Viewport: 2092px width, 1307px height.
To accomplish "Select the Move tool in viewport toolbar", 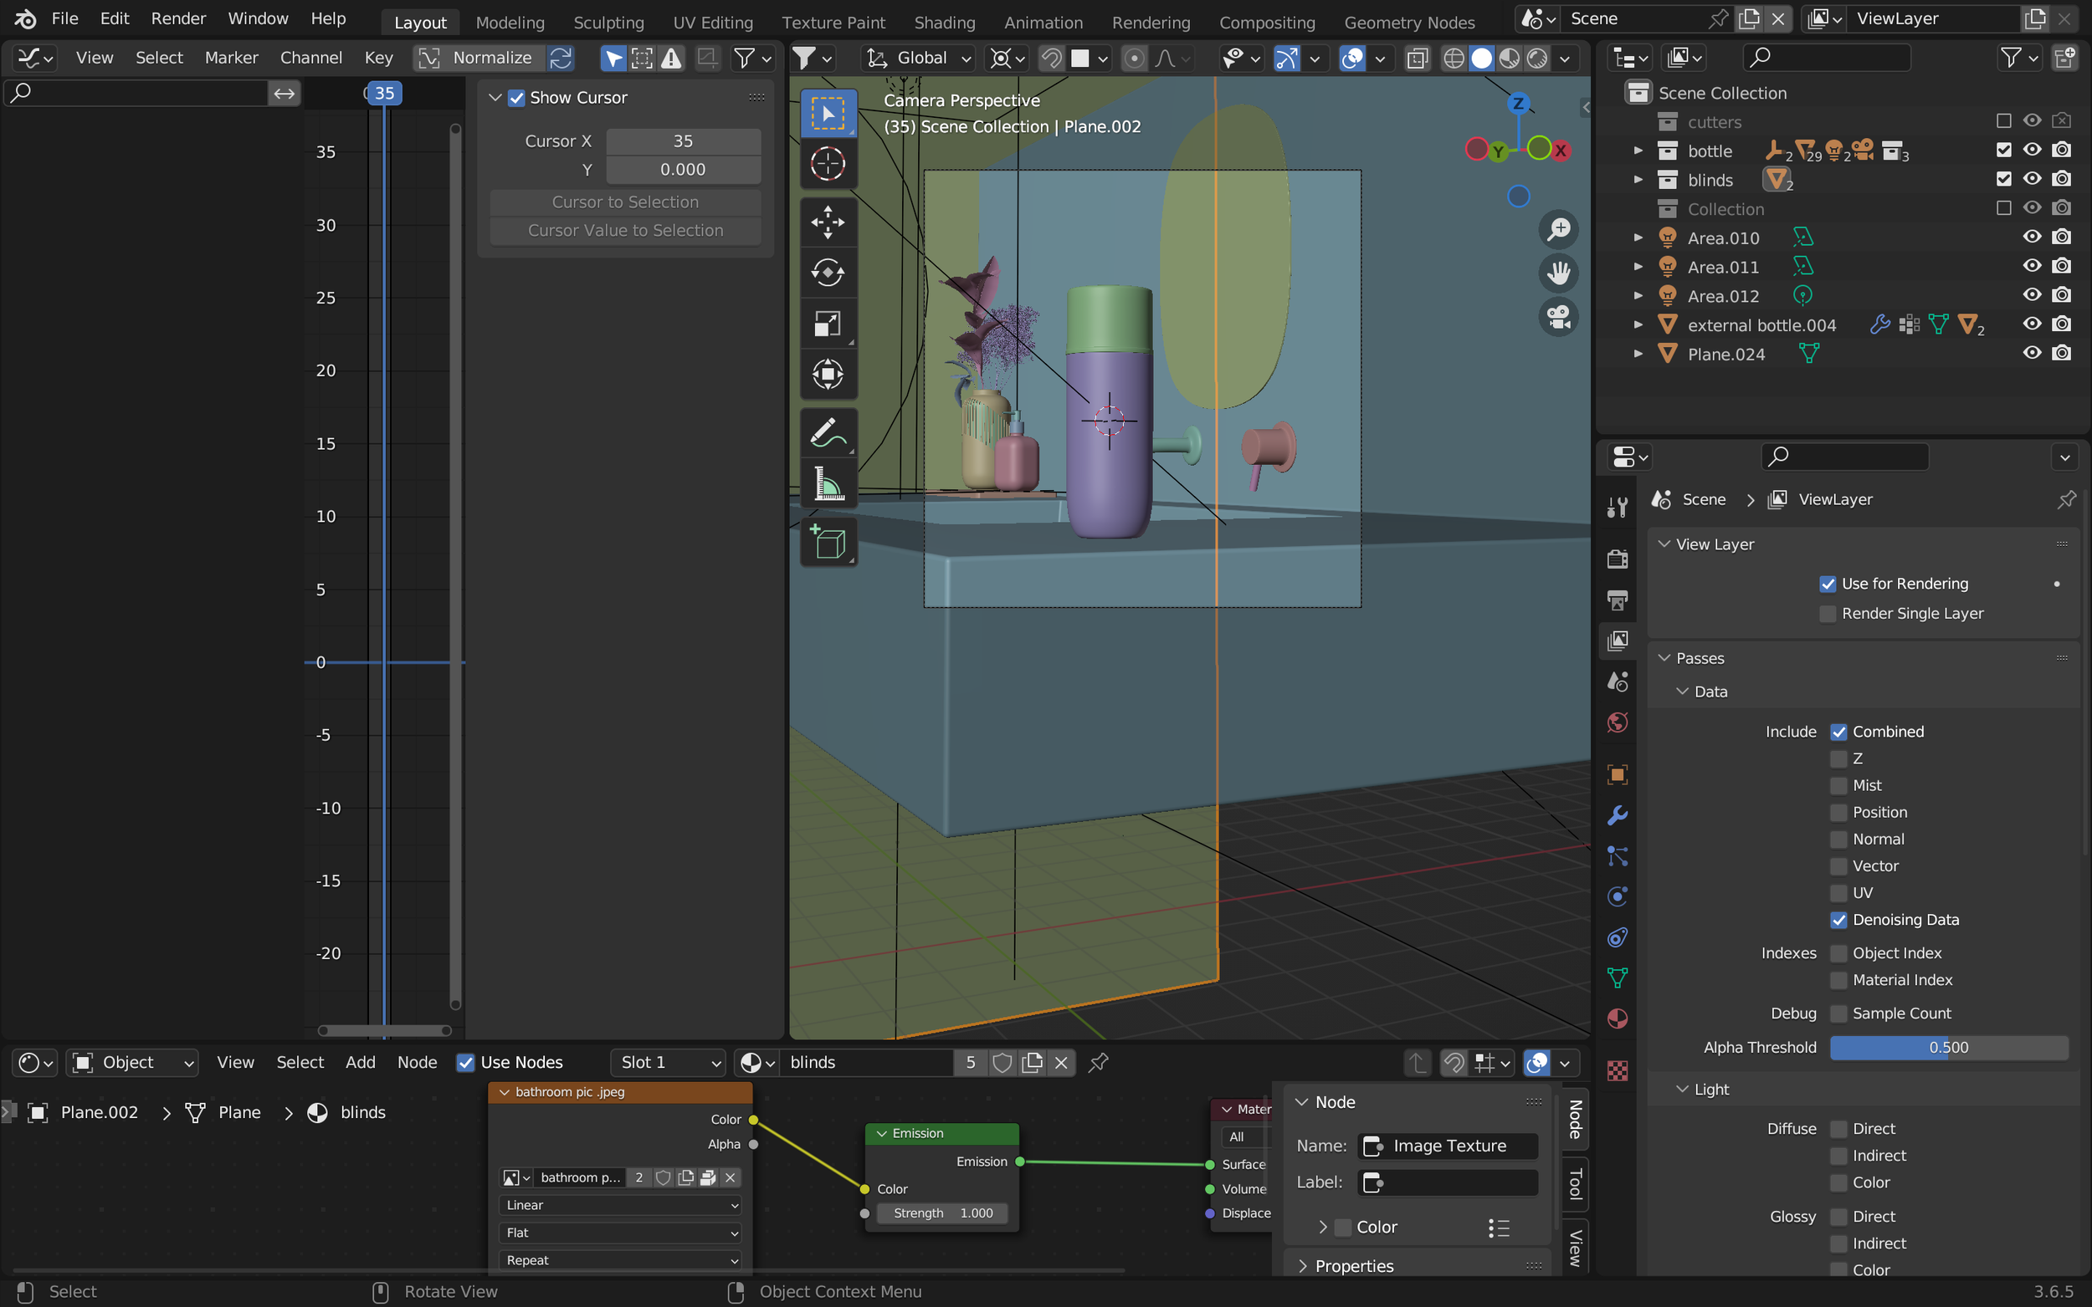I will point(828,222).
